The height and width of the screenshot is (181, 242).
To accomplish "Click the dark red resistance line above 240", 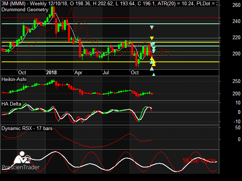I will point(110,18).
